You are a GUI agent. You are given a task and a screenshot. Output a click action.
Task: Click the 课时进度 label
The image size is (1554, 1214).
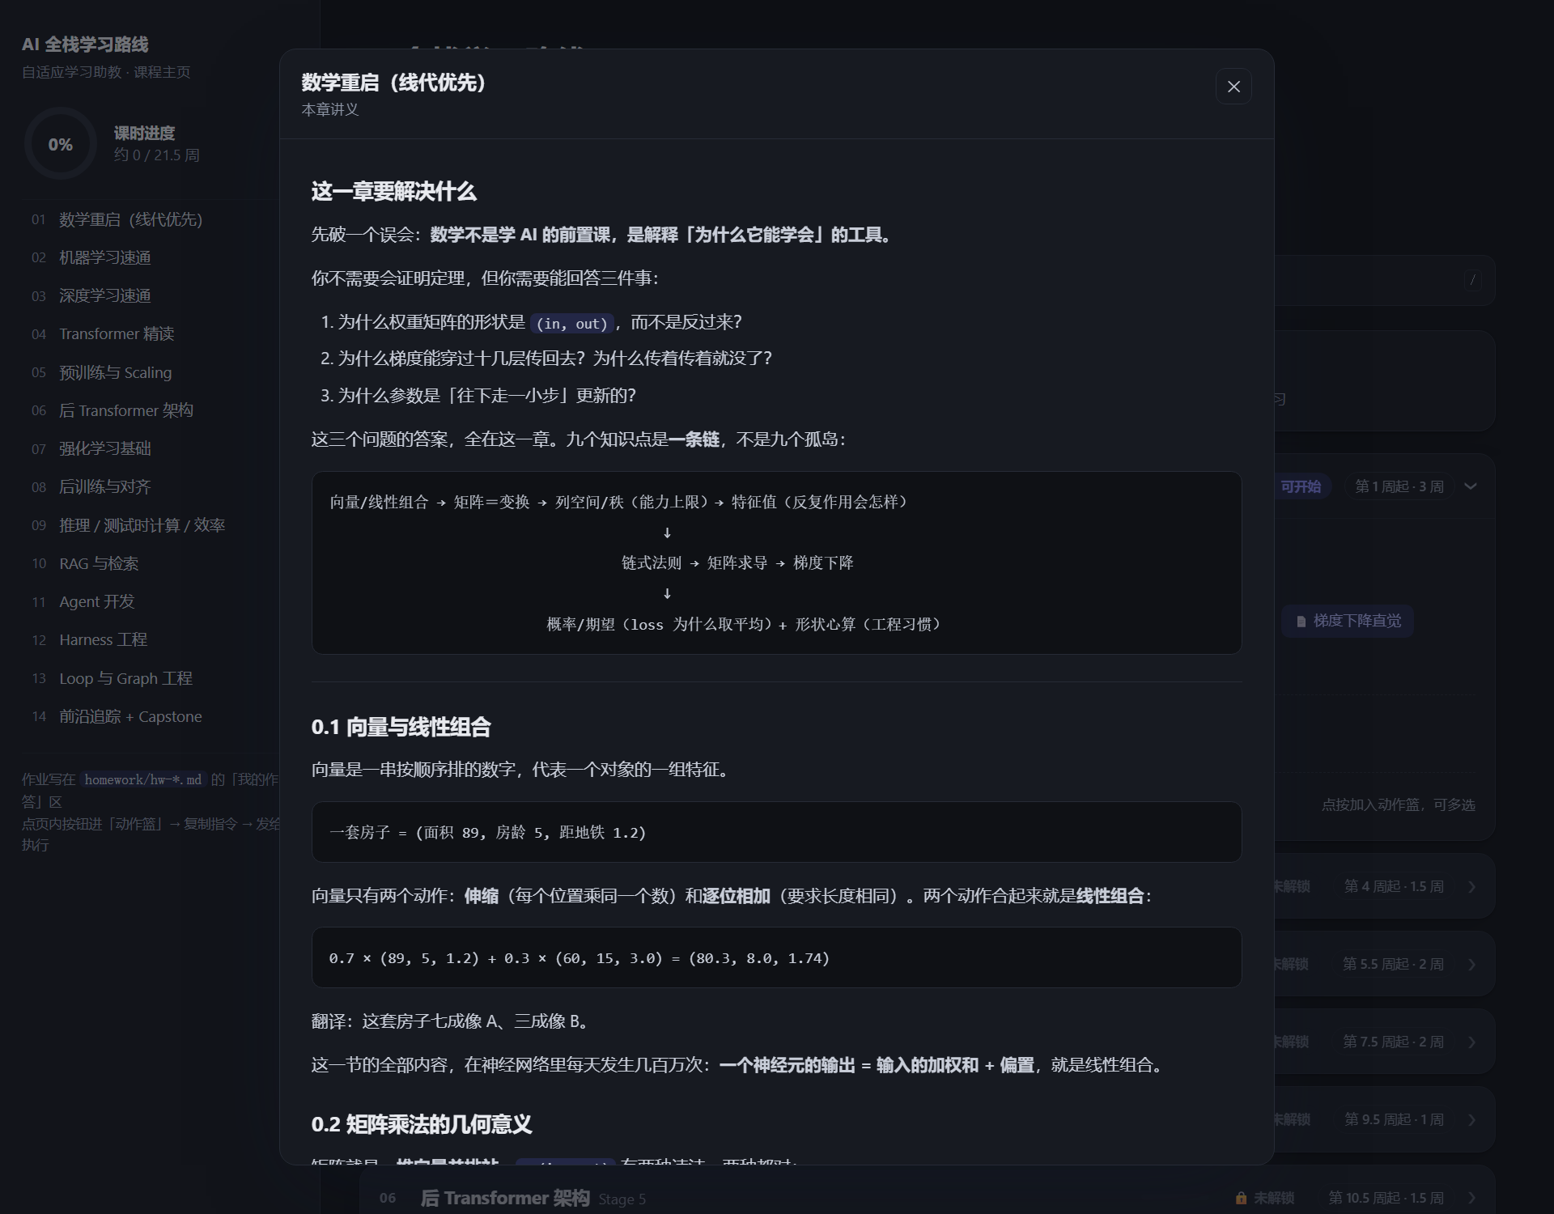144,133
